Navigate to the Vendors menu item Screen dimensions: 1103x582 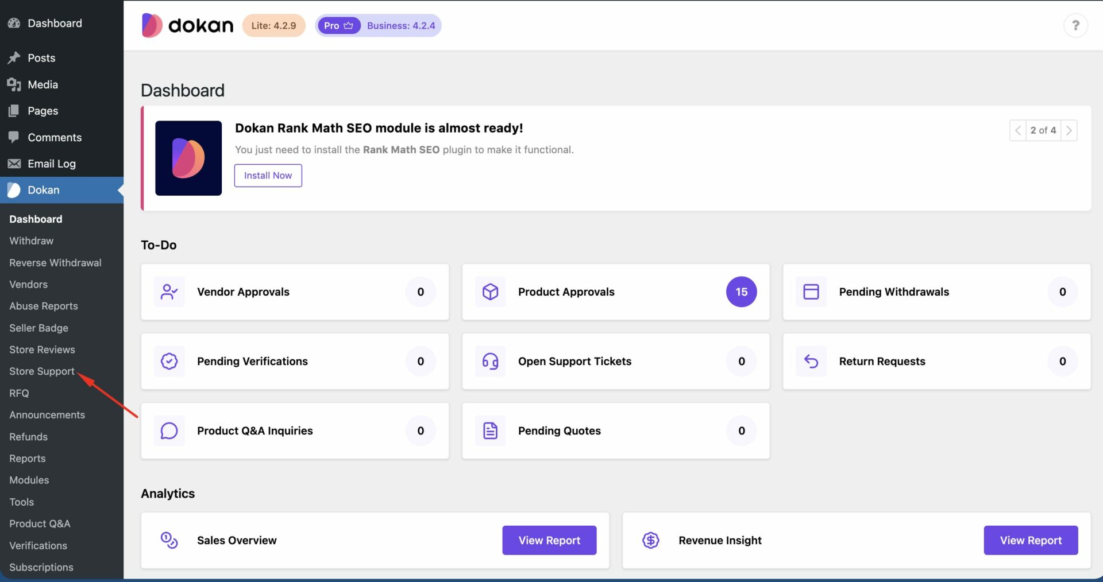click(28, 284)
